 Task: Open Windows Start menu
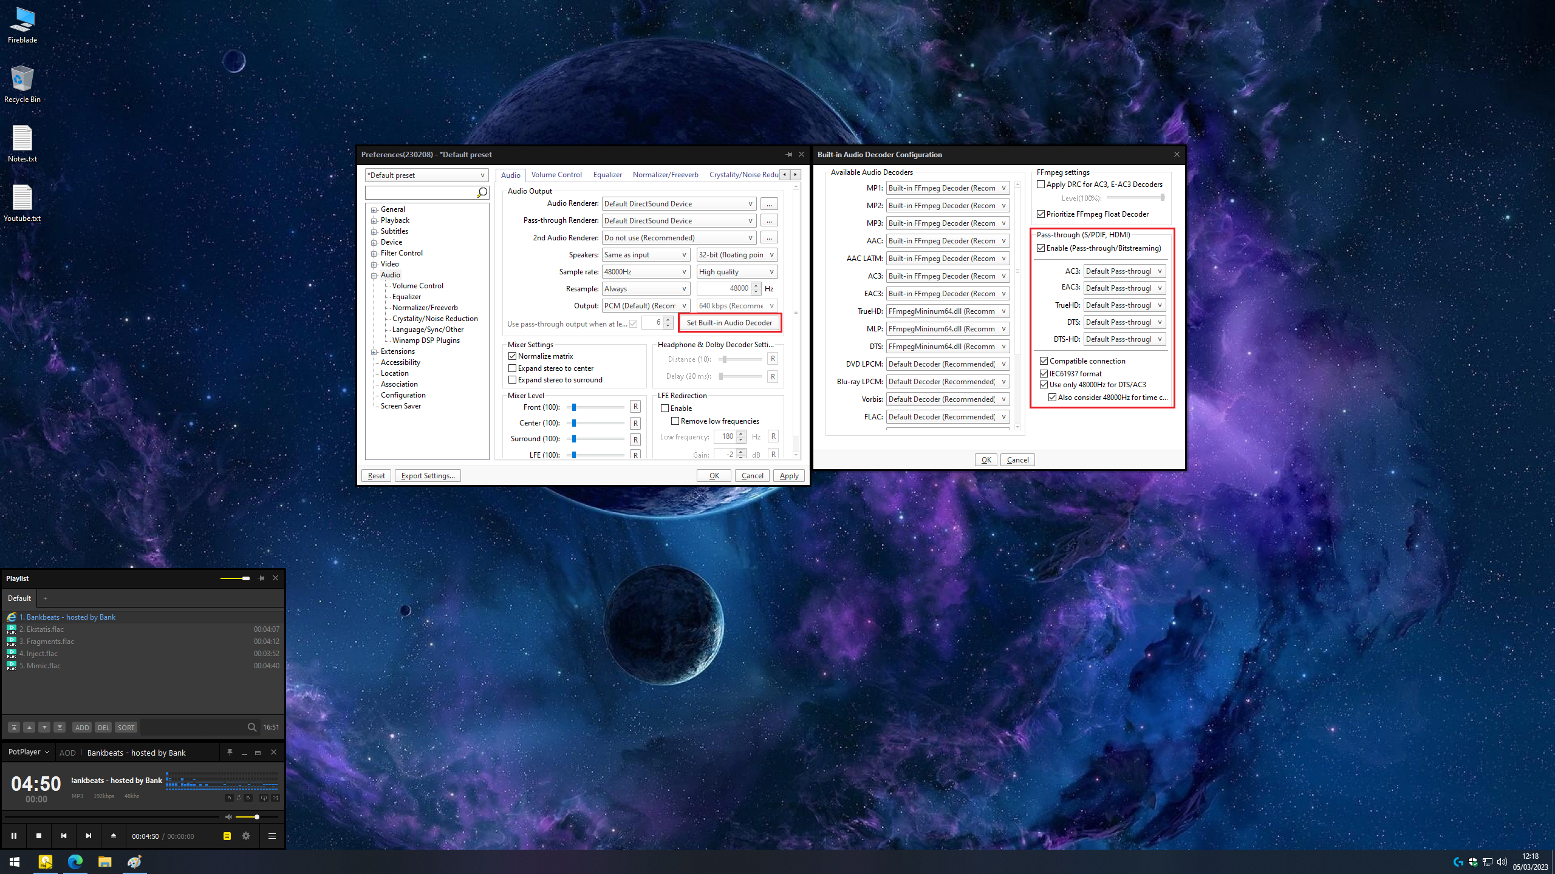pos(15,861)
